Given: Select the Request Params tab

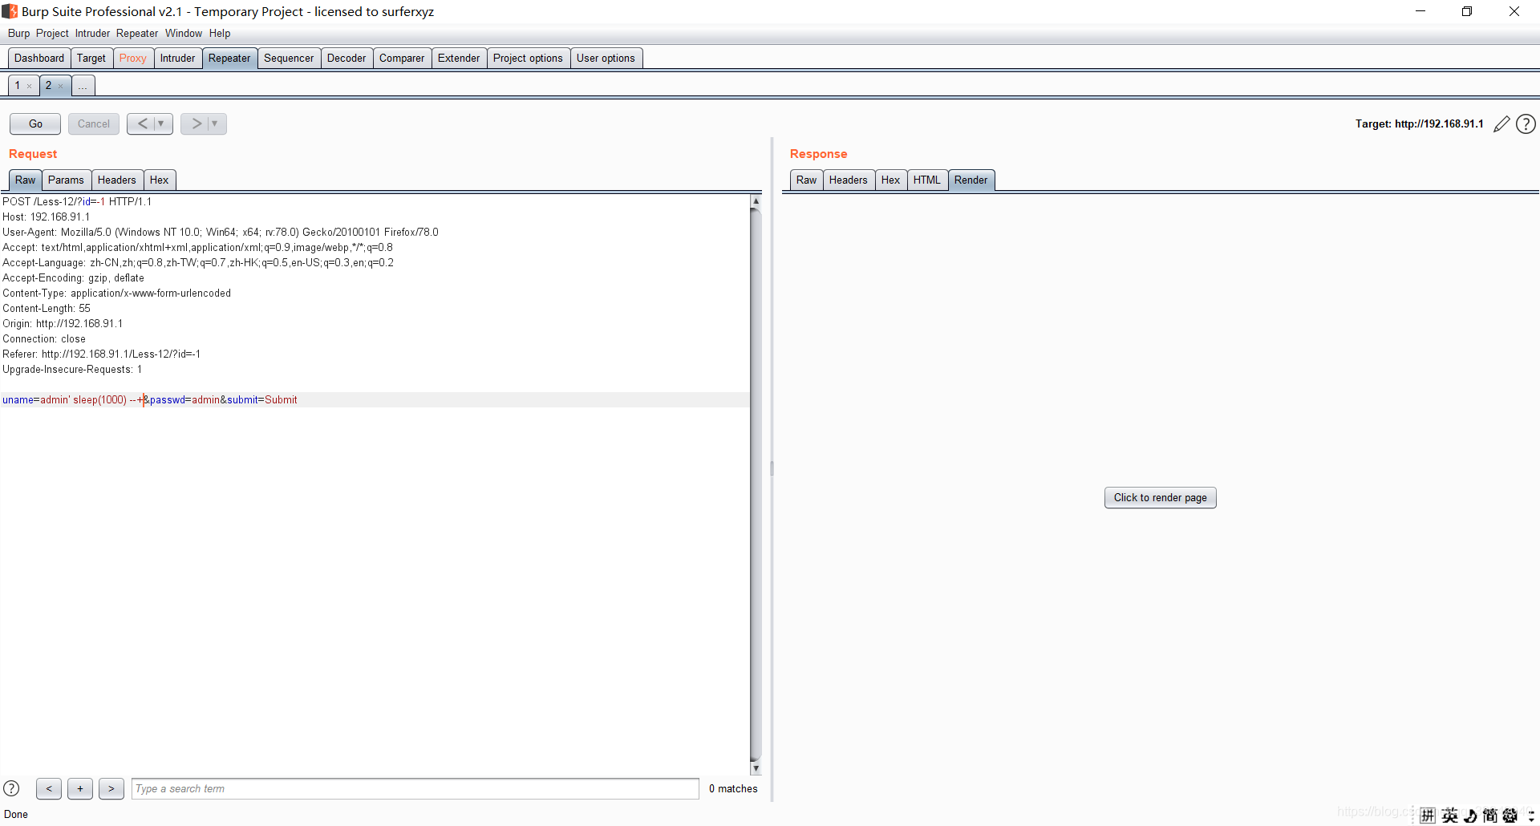Looking at the screenshot, I should (66, 180).
